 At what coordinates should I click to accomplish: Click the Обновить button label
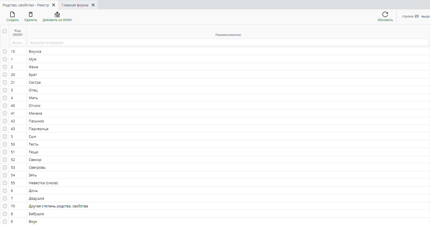[x=385, y=20]
